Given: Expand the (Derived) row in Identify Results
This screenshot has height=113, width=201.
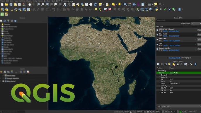Looking at the screenshot, I should click(x=160, y=75).
